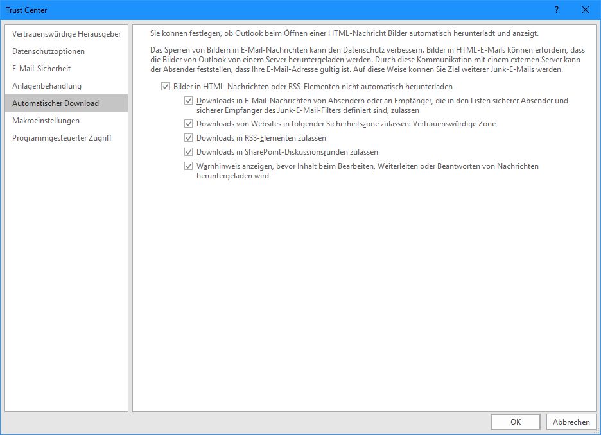Toggle 'Bilder in HTML-Nachrichten nicht automatisch herunterladen' checkbox
601x435 pixels.
(165, 87)
